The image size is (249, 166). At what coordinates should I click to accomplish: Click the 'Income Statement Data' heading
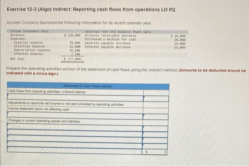click(x=29, y=31)
